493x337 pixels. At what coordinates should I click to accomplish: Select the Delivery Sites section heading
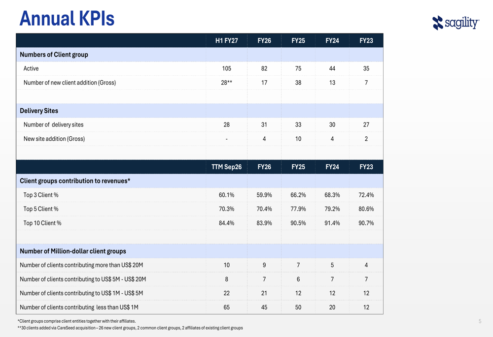39,111
